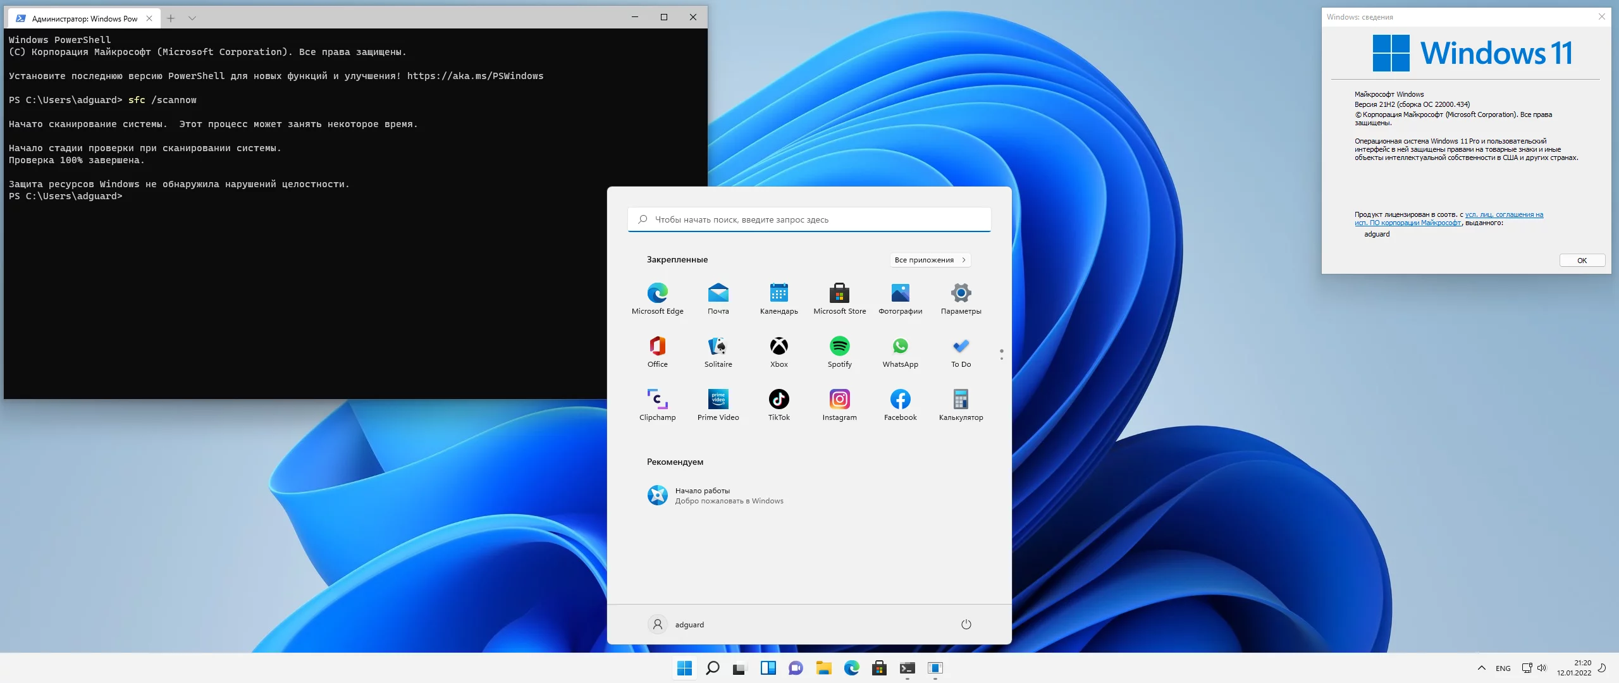This screenshot has height=683, width=1619.
Task: Open the adguard user account menu
Action: pyautogui.click(x=676, y=624)
